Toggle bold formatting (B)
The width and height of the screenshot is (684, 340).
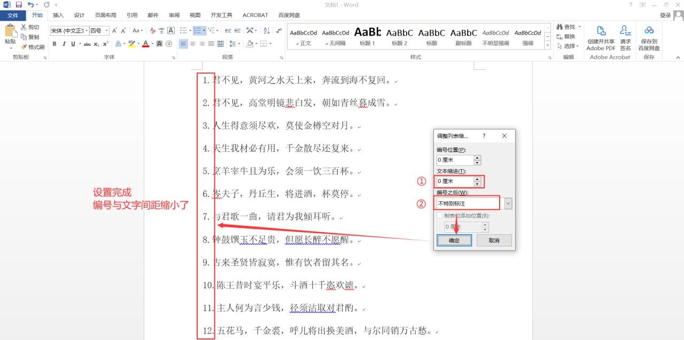click(x=55, y=44)
